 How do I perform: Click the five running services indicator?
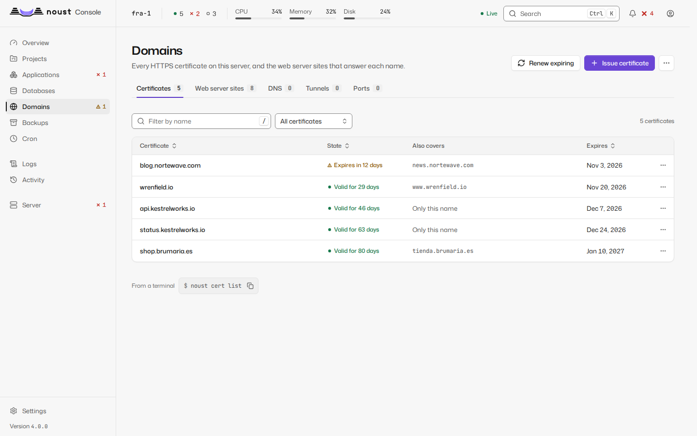click(x=178, y=14)
